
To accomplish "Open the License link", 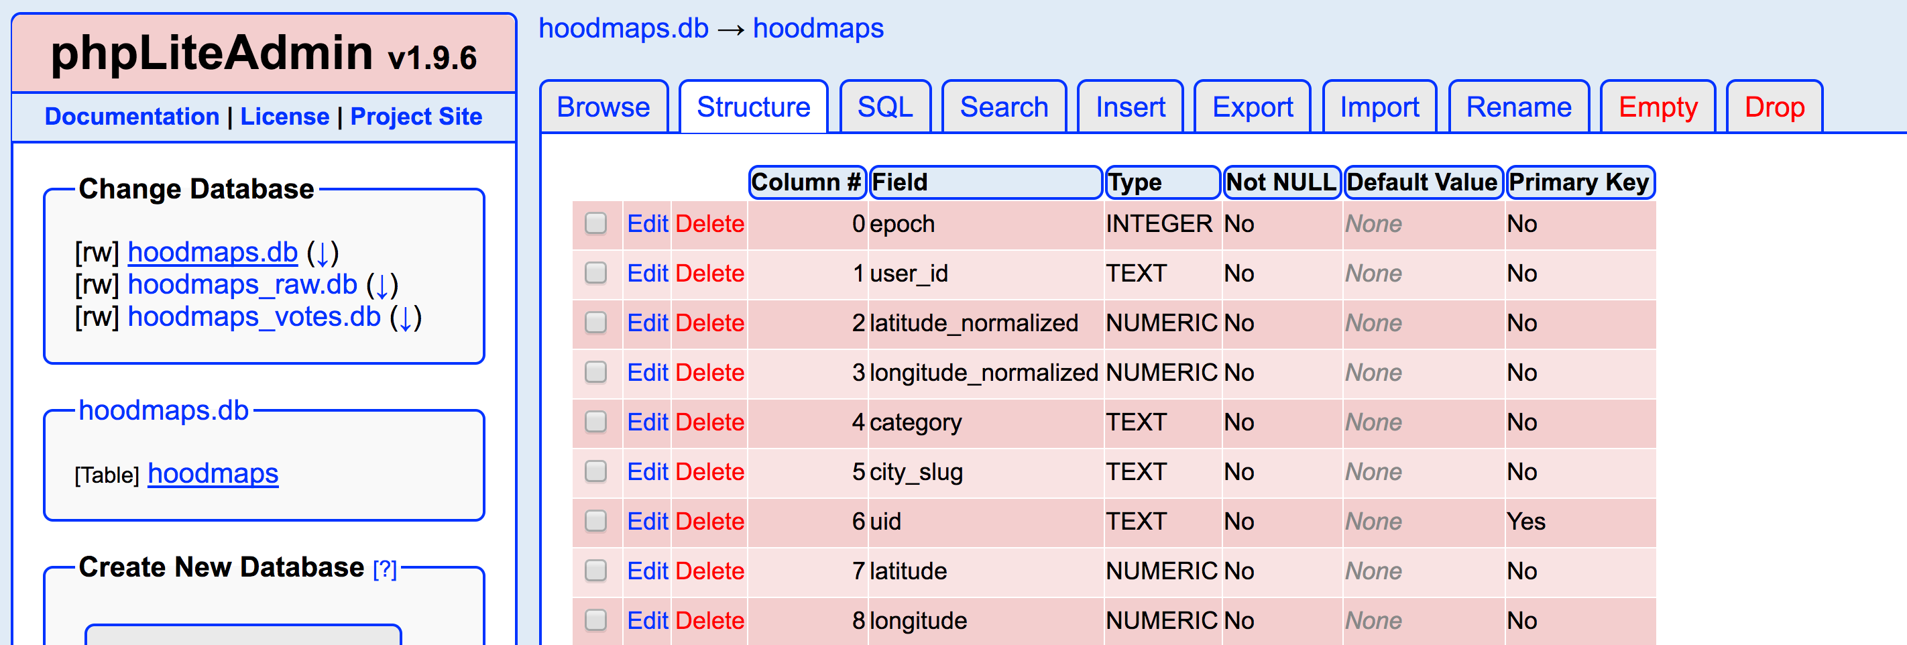I will [x=285, y=116].
